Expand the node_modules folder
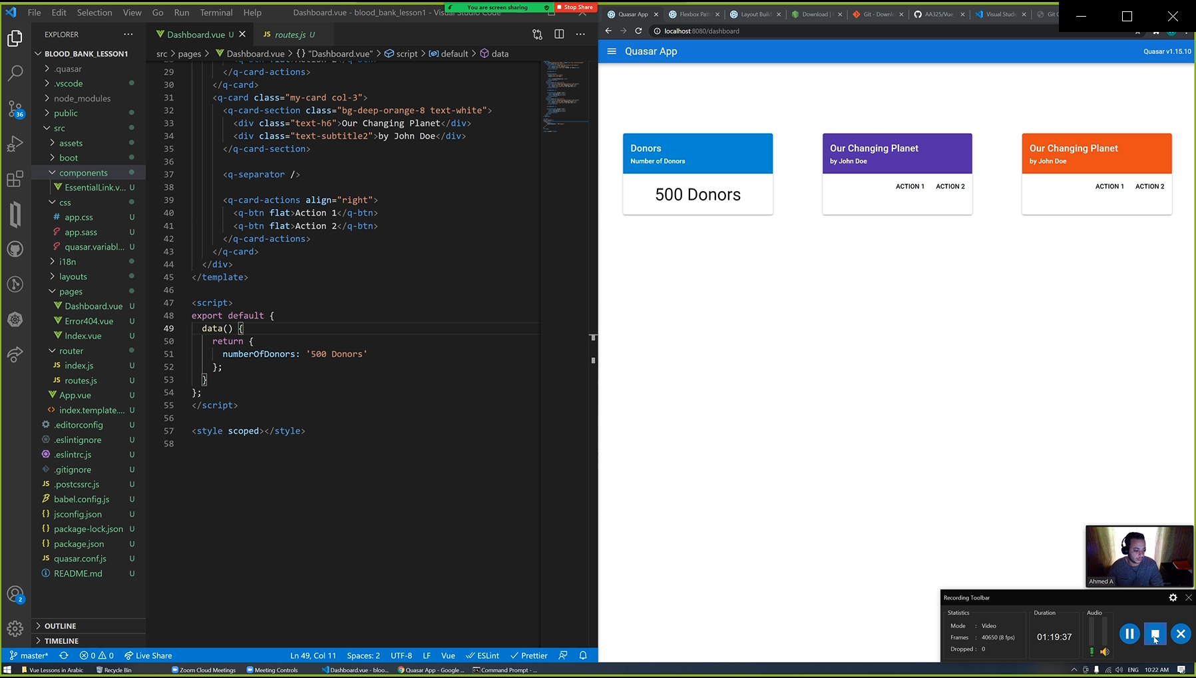This screenshot has height=678, width=1196. 82,98
